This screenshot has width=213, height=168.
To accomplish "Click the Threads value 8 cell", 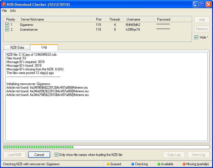I will click(115, 30).
